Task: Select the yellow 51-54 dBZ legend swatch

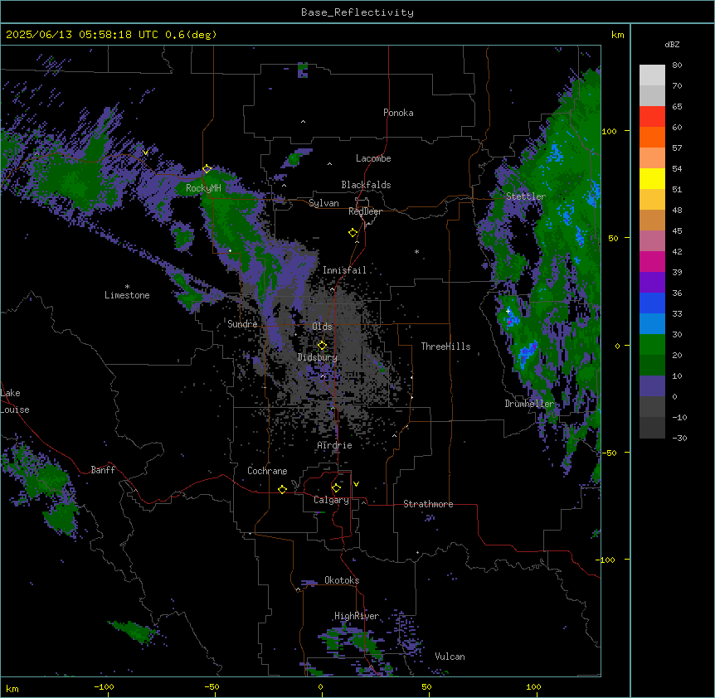Action: point(652,178)
